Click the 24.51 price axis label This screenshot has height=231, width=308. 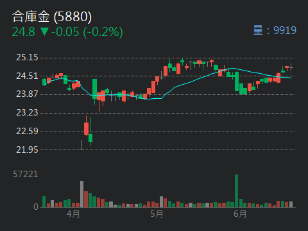click(27, 76)
